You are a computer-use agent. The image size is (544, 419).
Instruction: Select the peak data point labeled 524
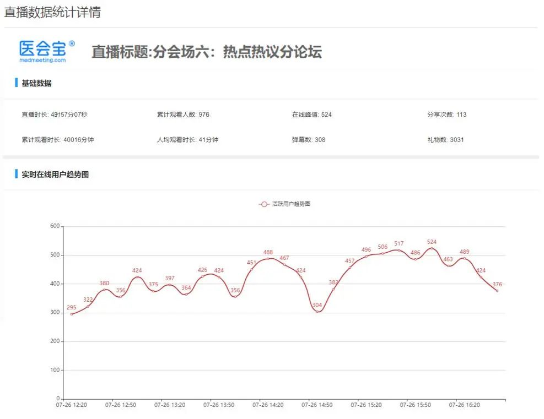pyautogui.click(x=432, y=248)
